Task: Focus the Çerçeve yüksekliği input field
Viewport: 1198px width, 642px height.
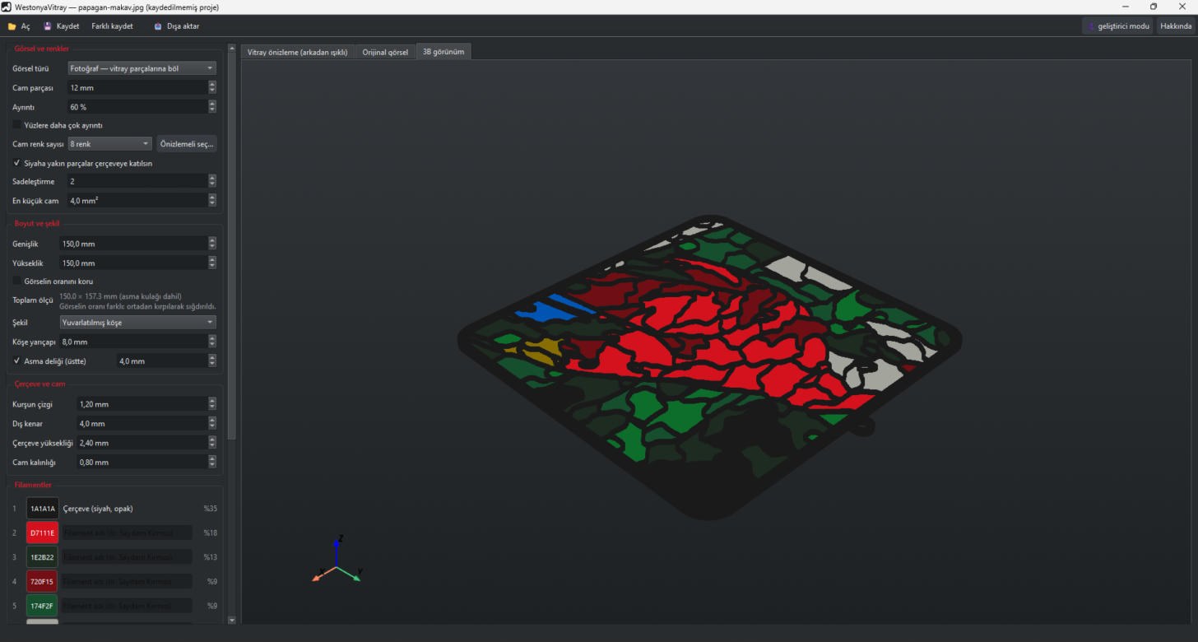Action: coord(142,443)
